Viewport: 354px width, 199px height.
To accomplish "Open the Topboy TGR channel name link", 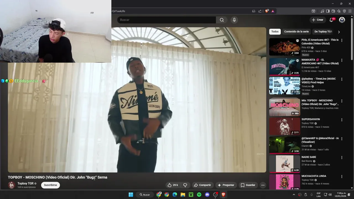I will [25, 184].
